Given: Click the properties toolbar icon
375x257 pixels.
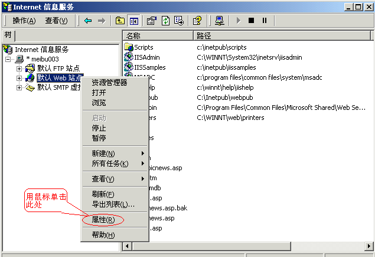Looking at the screenshot, I should pyautogui.click(x=152, y=21).
